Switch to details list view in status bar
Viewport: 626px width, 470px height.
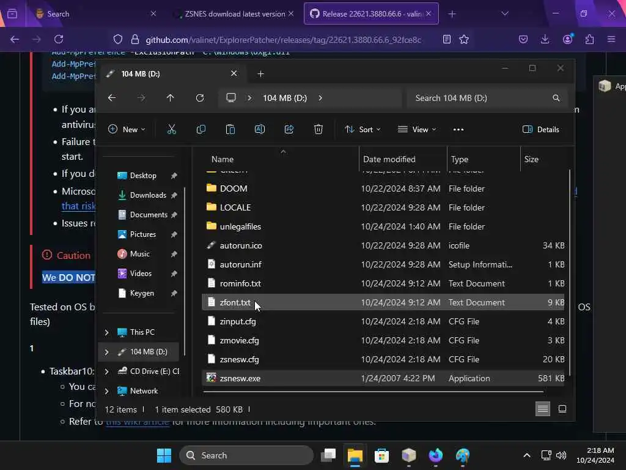click(543, 409)
